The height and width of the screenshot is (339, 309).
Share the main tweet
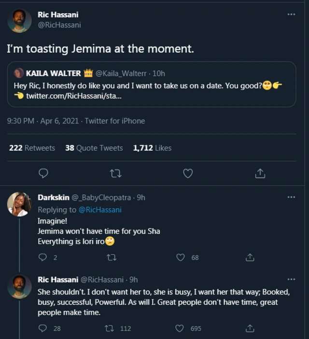pos(260,173)
